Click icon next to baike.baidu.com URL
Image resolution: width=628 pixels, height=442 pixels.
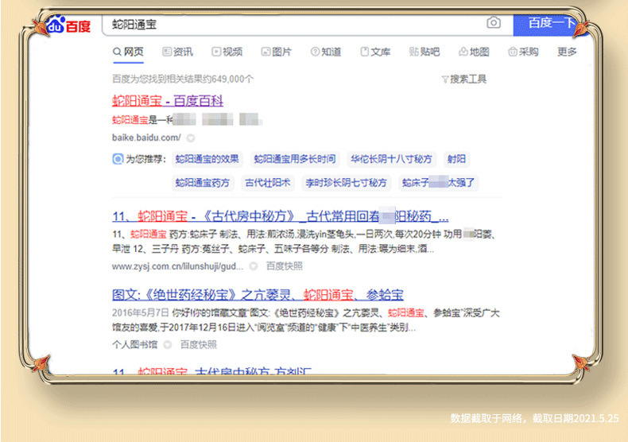(x=191, y=138)
